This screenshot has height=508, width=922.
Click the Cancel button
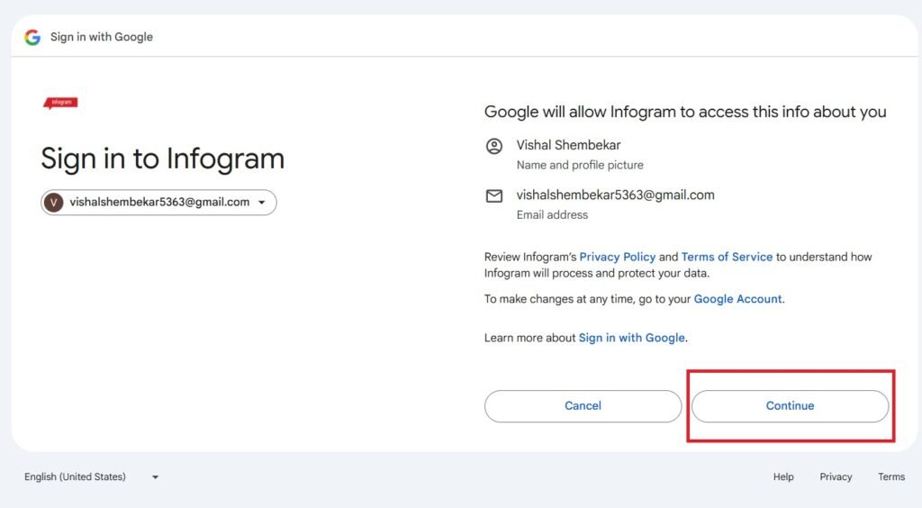[583, 405]
